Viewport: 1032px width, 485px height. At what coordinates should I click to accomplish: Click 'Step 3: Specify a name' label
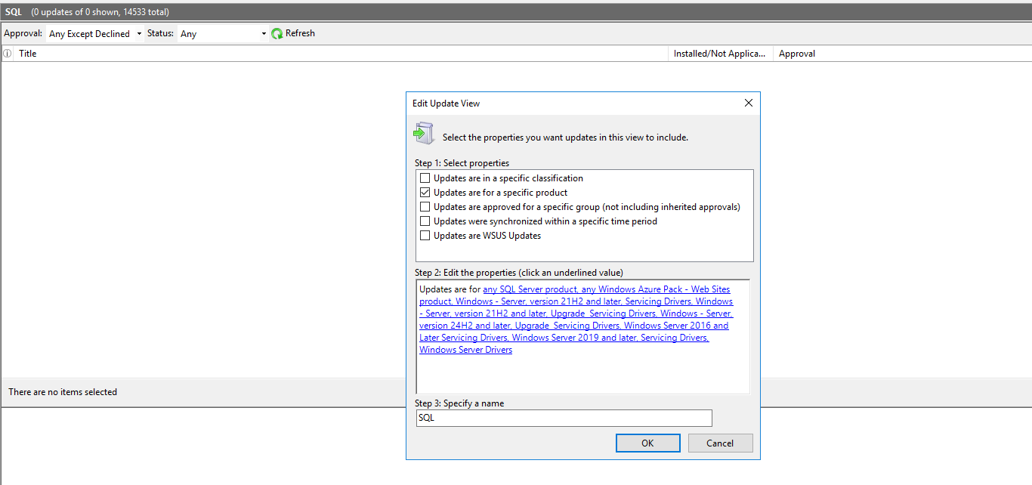click(x=459, y=403)
